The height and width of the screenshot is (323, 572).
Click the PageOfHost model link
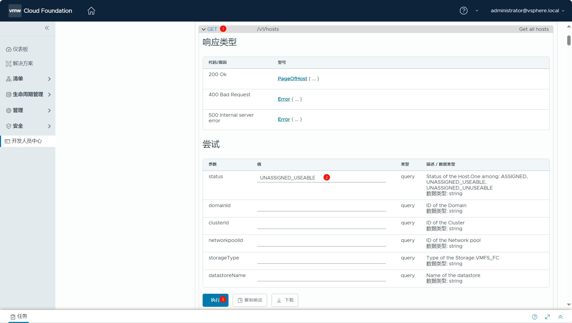(292, 79)
